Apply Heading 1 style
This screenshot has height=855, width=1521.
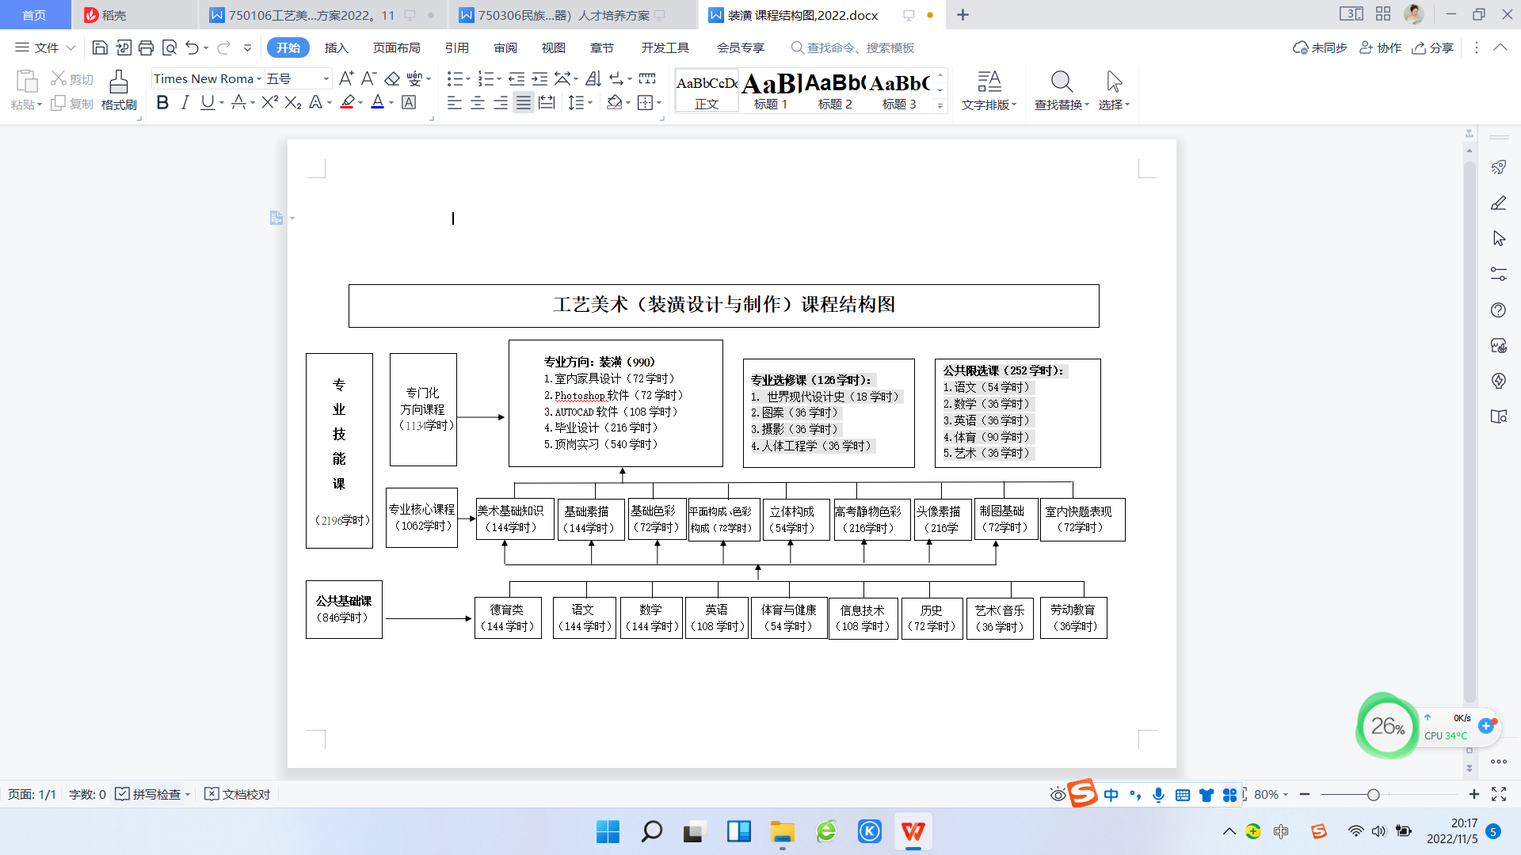(770, 90)
